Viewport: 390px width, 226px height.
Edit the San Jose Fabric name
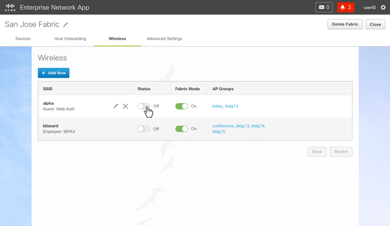tap(66, 25)
